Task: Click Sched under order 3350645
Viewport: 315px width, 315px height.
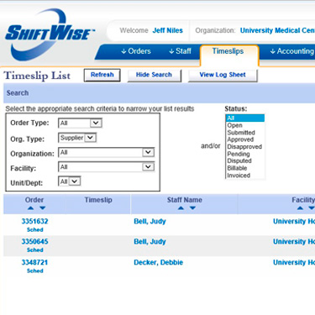Action: 35,249
